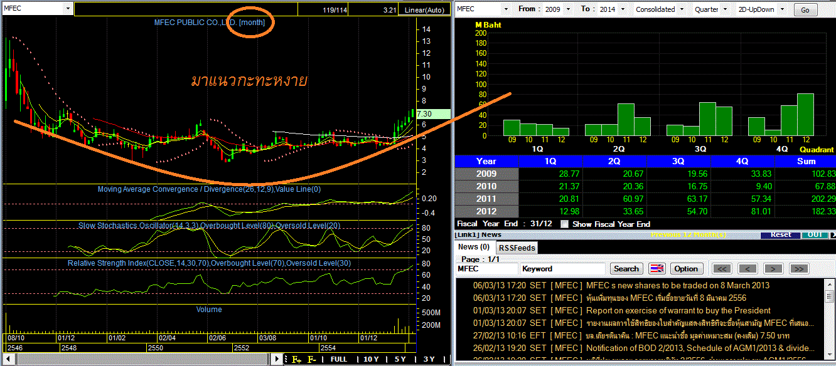Switch to the News (0) tab
Viewport: 836px width, 366px height.
(x=475, y=248)
